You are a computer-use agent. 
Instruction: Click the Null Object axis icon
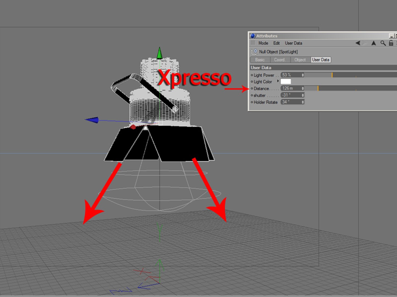[x=254, y=52]
